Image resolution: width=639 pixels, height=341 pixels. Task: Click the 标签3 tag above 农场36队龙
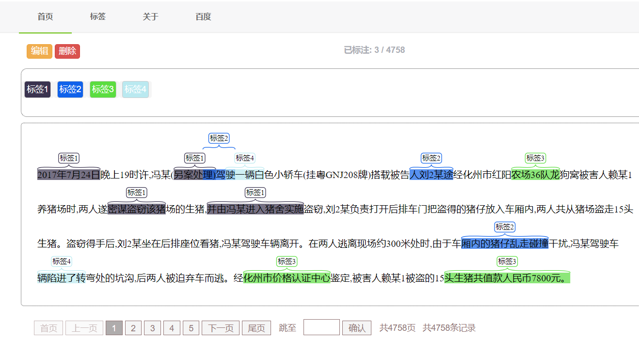[535, 158]
